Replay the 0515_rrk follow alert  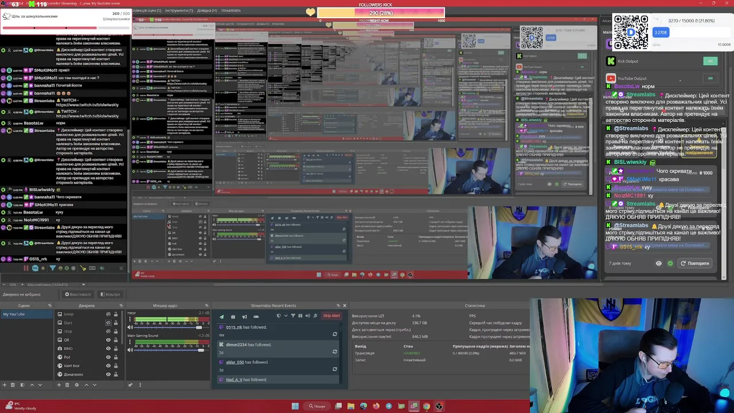click(x=335, y=334)
